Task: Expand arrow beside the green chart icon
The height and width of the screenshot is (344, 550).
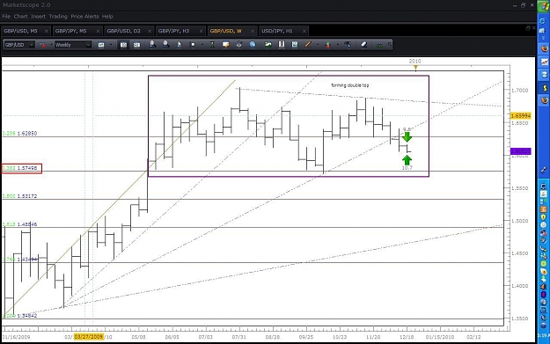Action: point(111,45)
